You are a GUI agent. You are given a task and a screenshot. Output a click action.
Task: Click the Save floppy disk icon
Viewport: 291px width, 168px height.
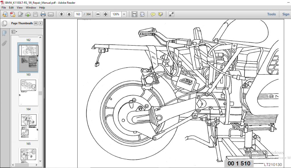pyautogui.click(x=36, y=14)
